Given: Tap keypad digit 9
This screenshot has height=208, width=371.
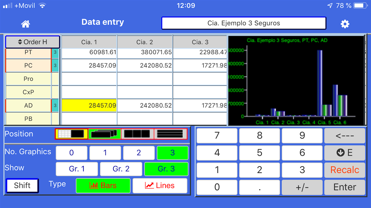Looking at the screenshot, I should click(x=302, y=135).
